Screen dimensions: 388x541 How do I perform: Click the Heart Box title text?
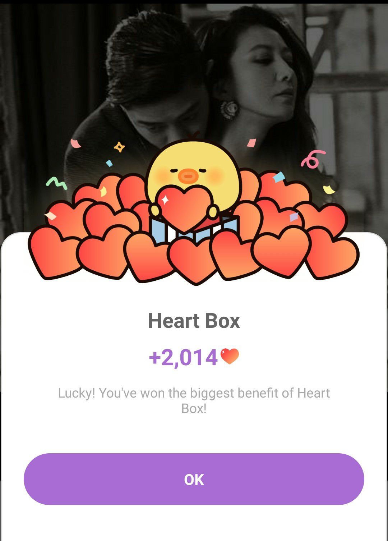point(194,321)
